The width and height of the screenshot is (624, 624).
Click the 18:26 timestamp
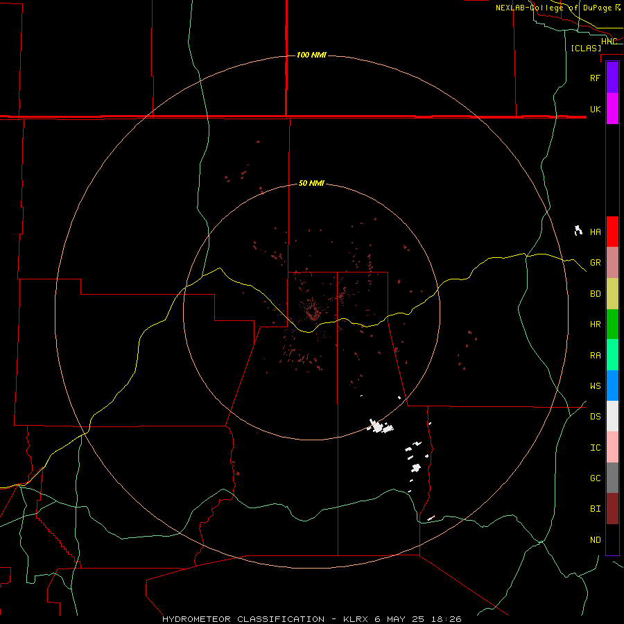[447, 619]
